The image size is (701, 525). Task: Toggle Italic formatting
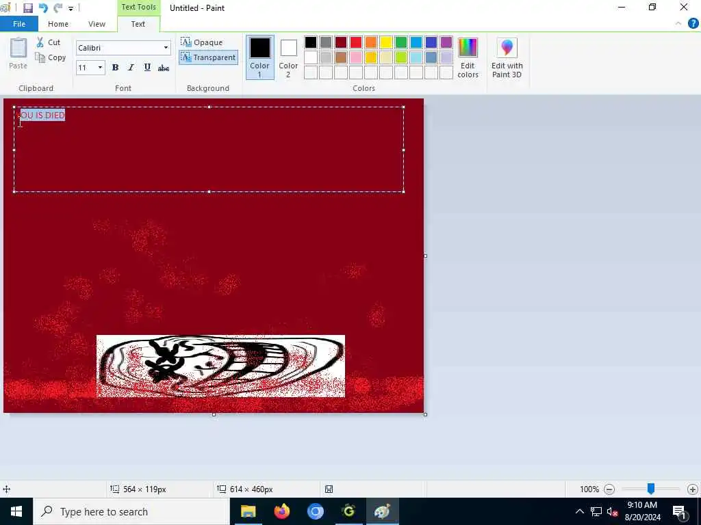pyautogui.click(x=131, y=68)
